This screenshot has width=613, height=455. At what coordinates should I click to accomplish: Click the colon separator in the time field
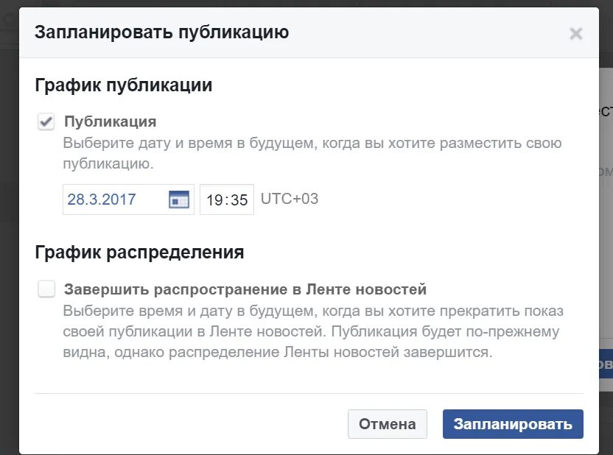(x=226, y=200)
